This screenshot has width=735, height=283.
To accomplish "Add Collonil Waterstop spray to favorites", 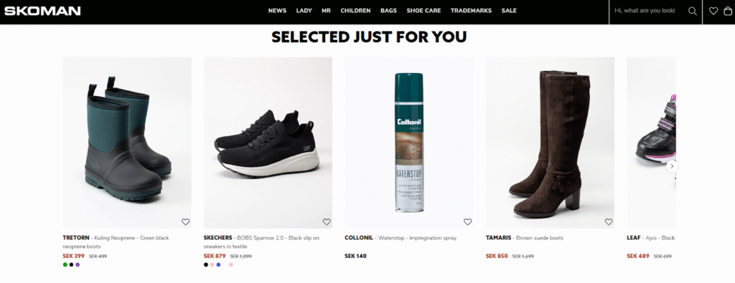I will coord(468,221).
